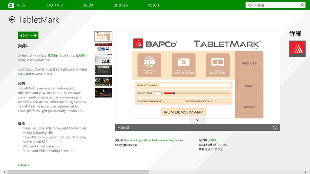Click the 781 MB size value
310x174 pixels.
coord(222,145)
